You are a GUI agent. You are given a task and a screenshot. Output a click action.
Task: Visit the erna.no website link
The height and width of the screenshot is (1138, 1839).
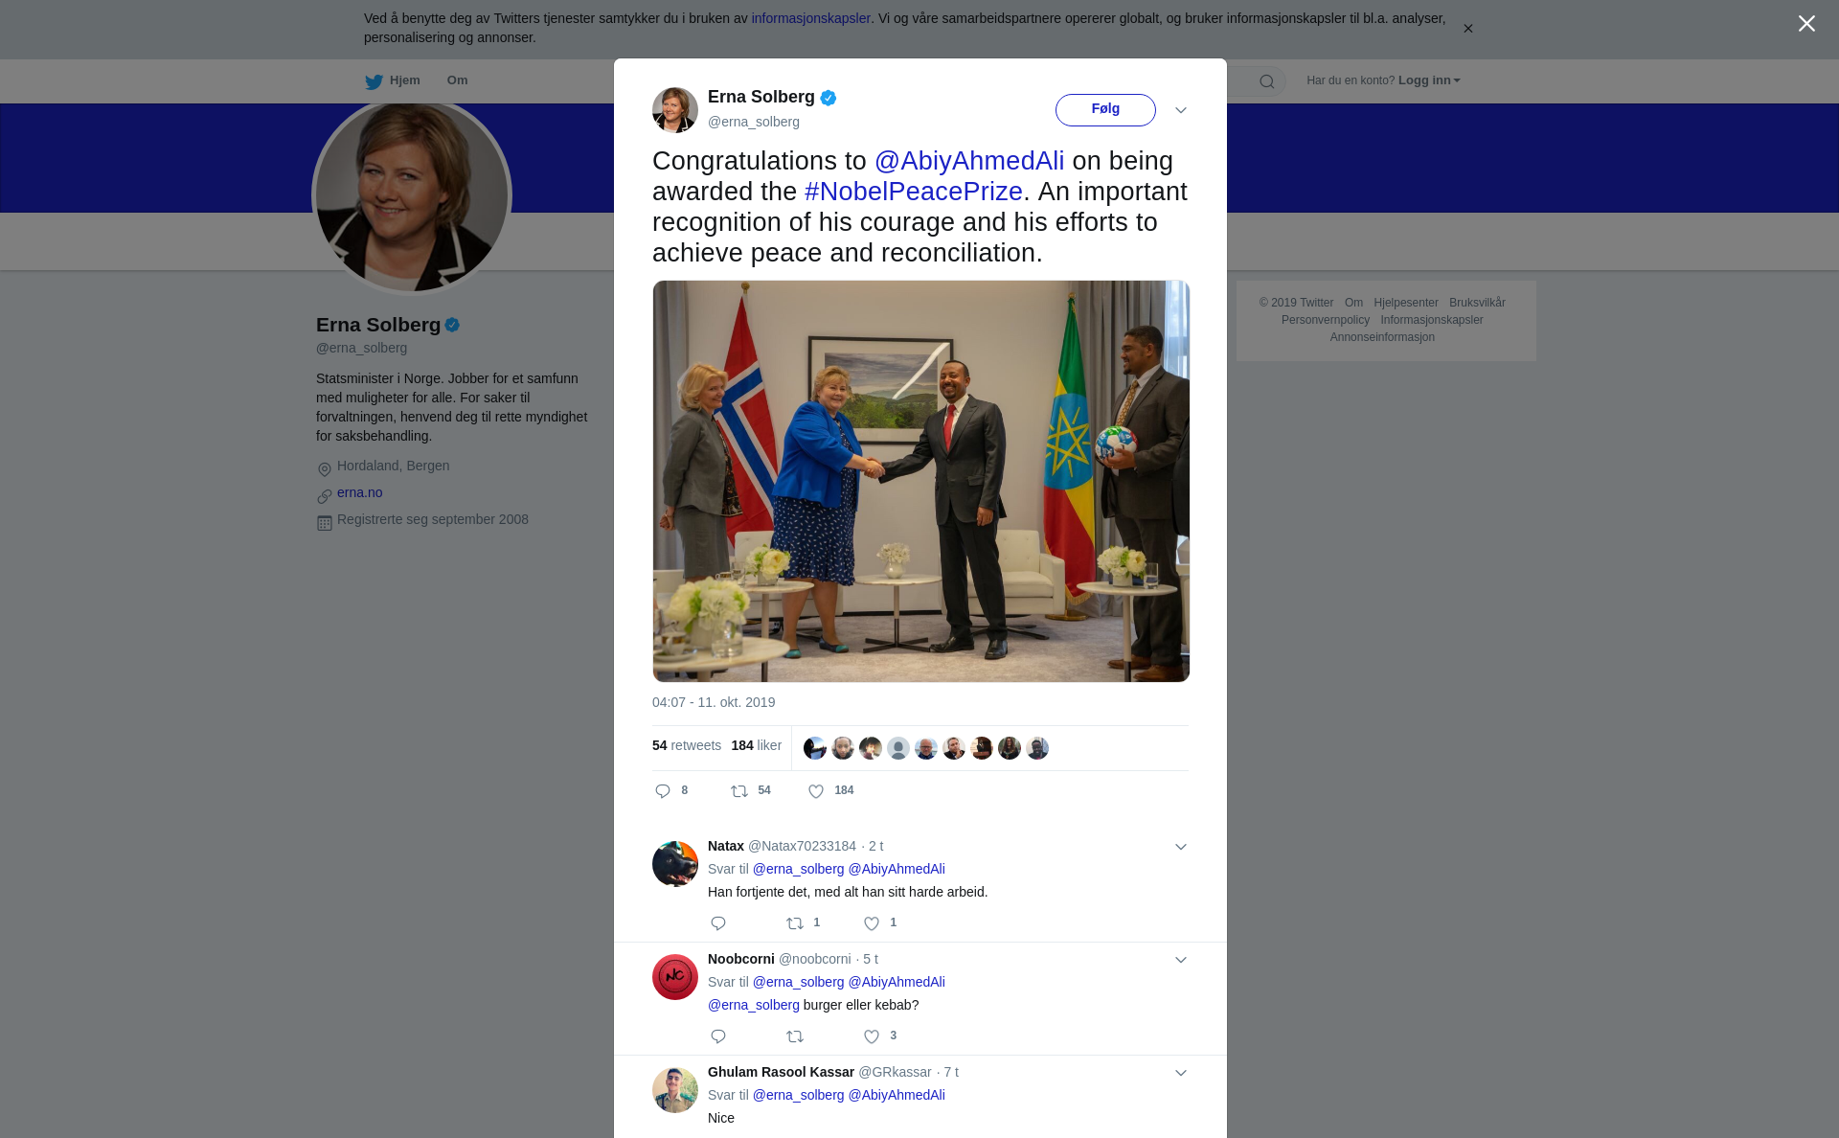click(x=359, y=492)
